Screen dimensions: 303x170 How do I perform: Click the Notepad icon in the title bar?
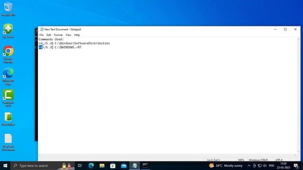[41, 29]
